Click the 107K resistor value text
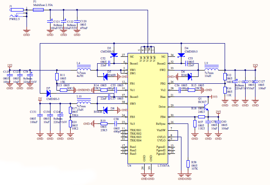 (195, 169)
